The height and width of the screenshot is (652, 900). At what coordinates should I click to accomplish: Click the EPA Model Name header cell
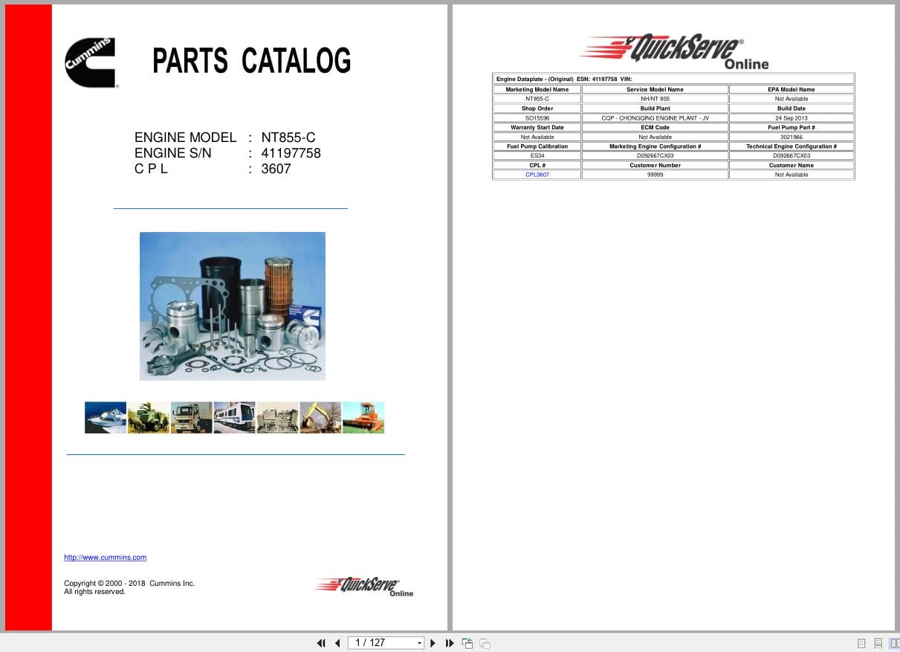pyautogui.click(x=791, y=89)
